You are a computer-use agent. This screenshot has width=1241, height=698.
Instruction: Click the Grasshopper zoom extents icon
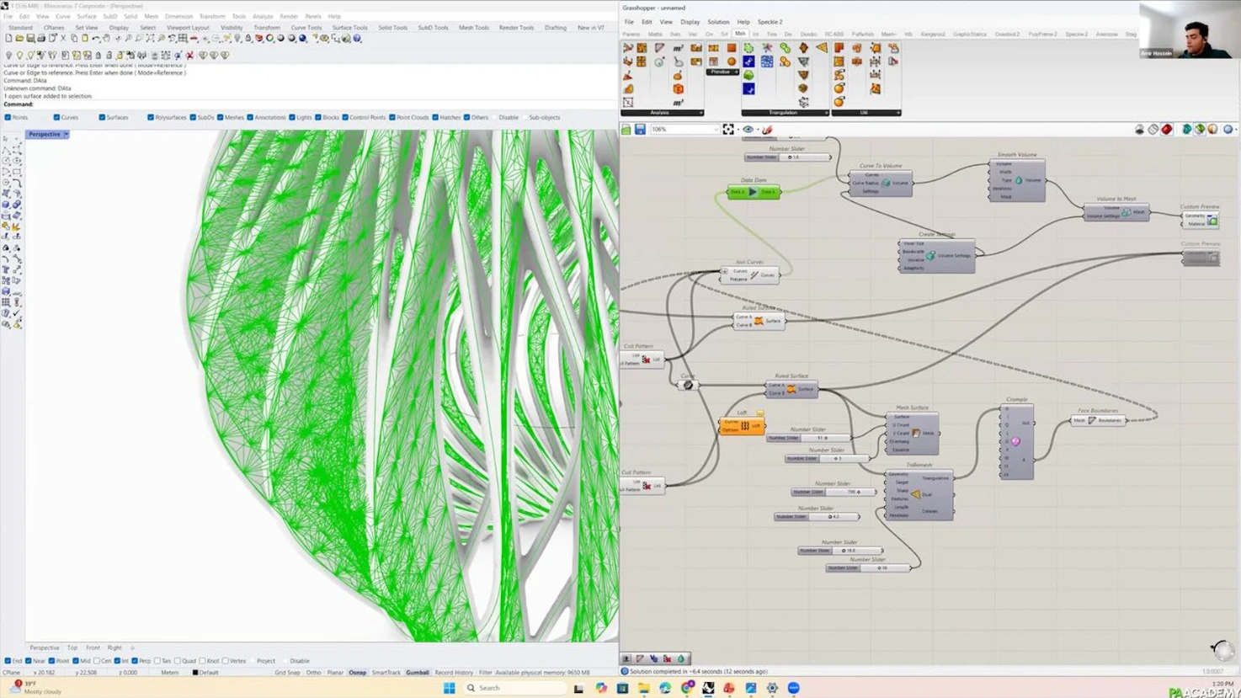coord(728,130)
